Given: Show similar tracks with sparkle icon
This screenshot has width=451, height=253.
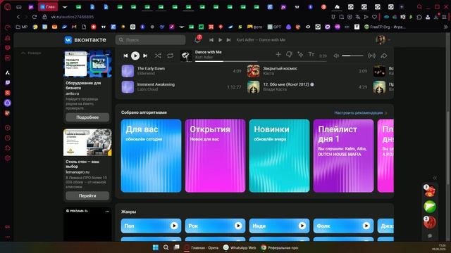Looking at the screenshot, I should [300, 54].
